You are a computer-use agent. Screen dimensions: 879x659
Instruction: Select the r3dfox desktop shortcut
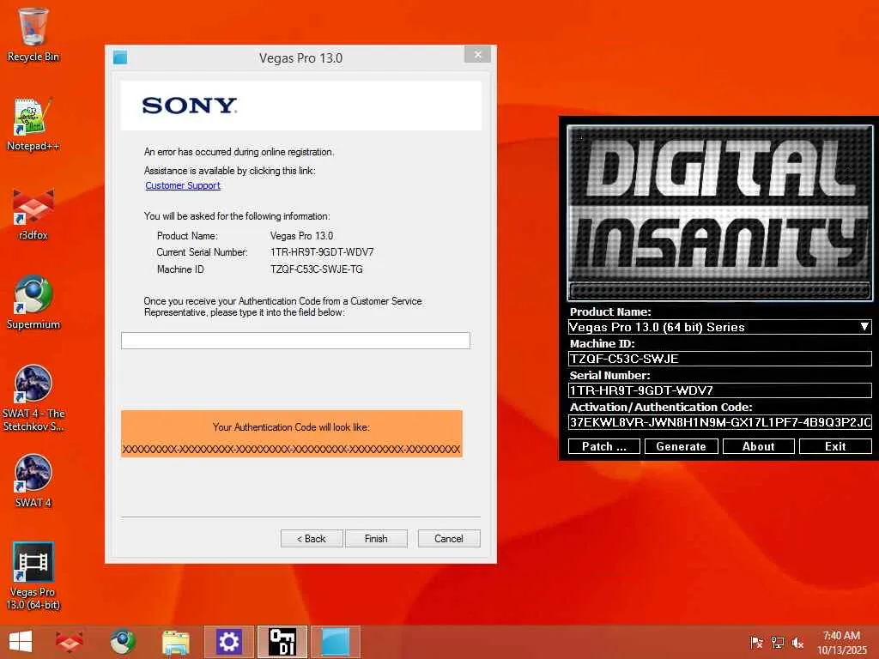click(x=33, y=214)
